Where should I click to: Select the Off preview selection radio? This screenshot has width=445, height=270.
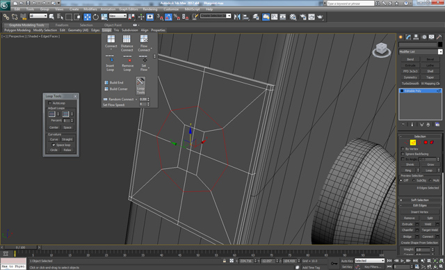[x=401, y=180]
